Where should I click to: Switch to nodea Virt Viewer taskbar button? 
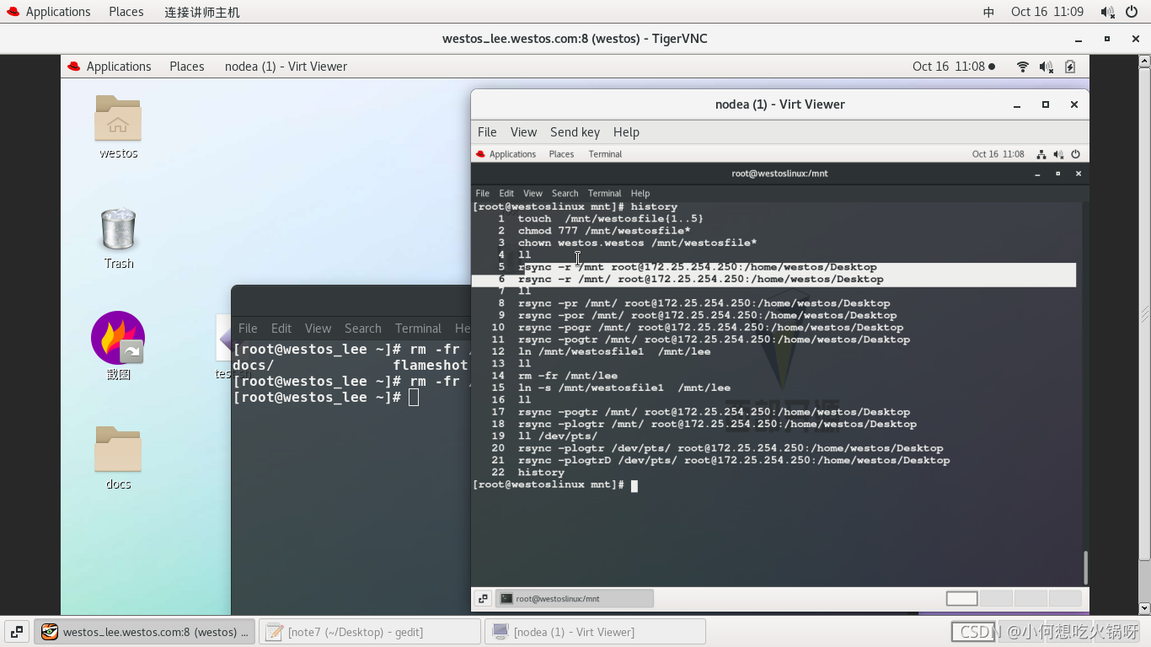595,632
